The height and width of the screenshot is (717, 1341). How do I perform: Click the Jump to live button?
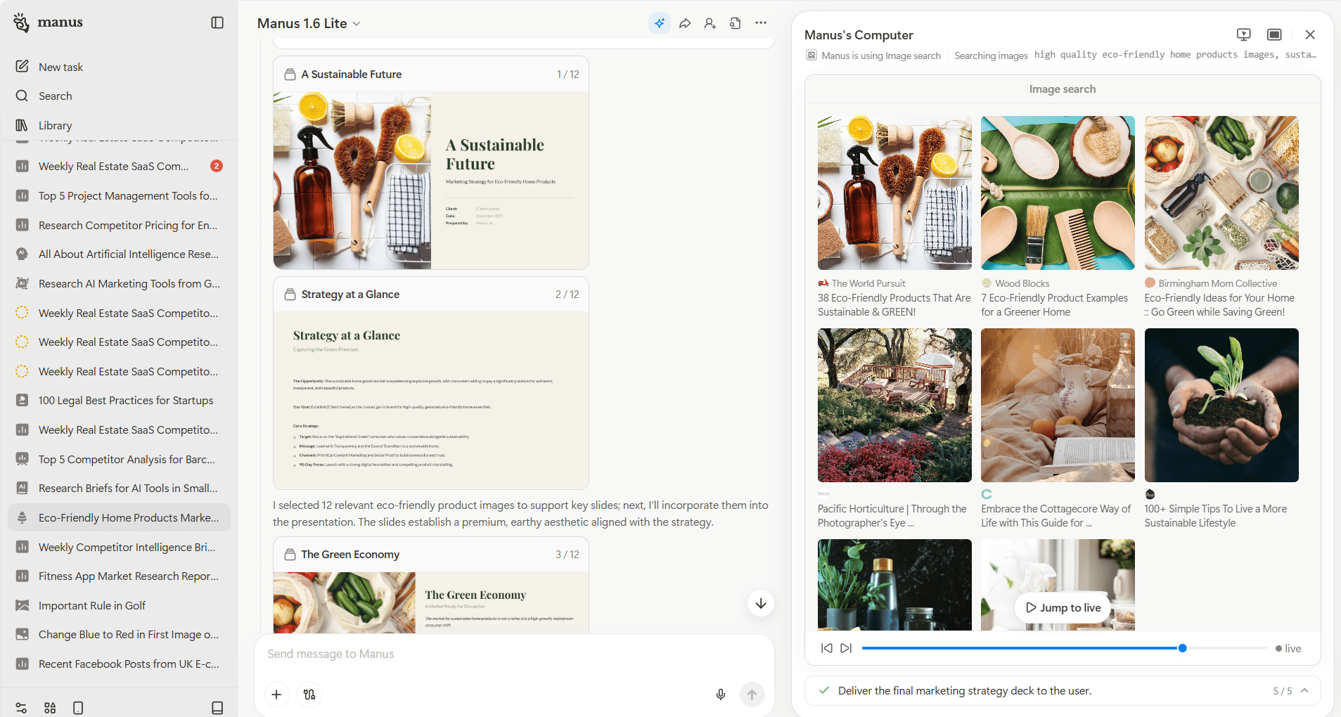click(1063, 608)
